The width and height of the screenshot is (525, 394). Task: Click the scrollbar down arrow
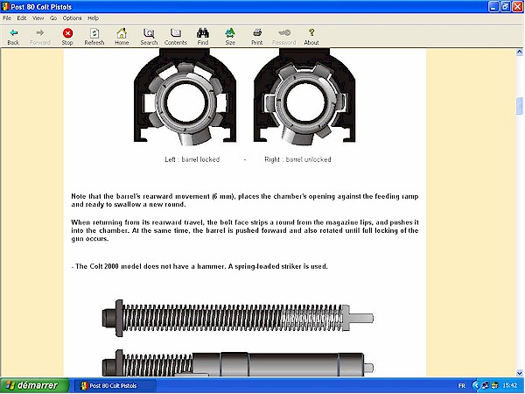pyautogui.click(x=519, y=373)
